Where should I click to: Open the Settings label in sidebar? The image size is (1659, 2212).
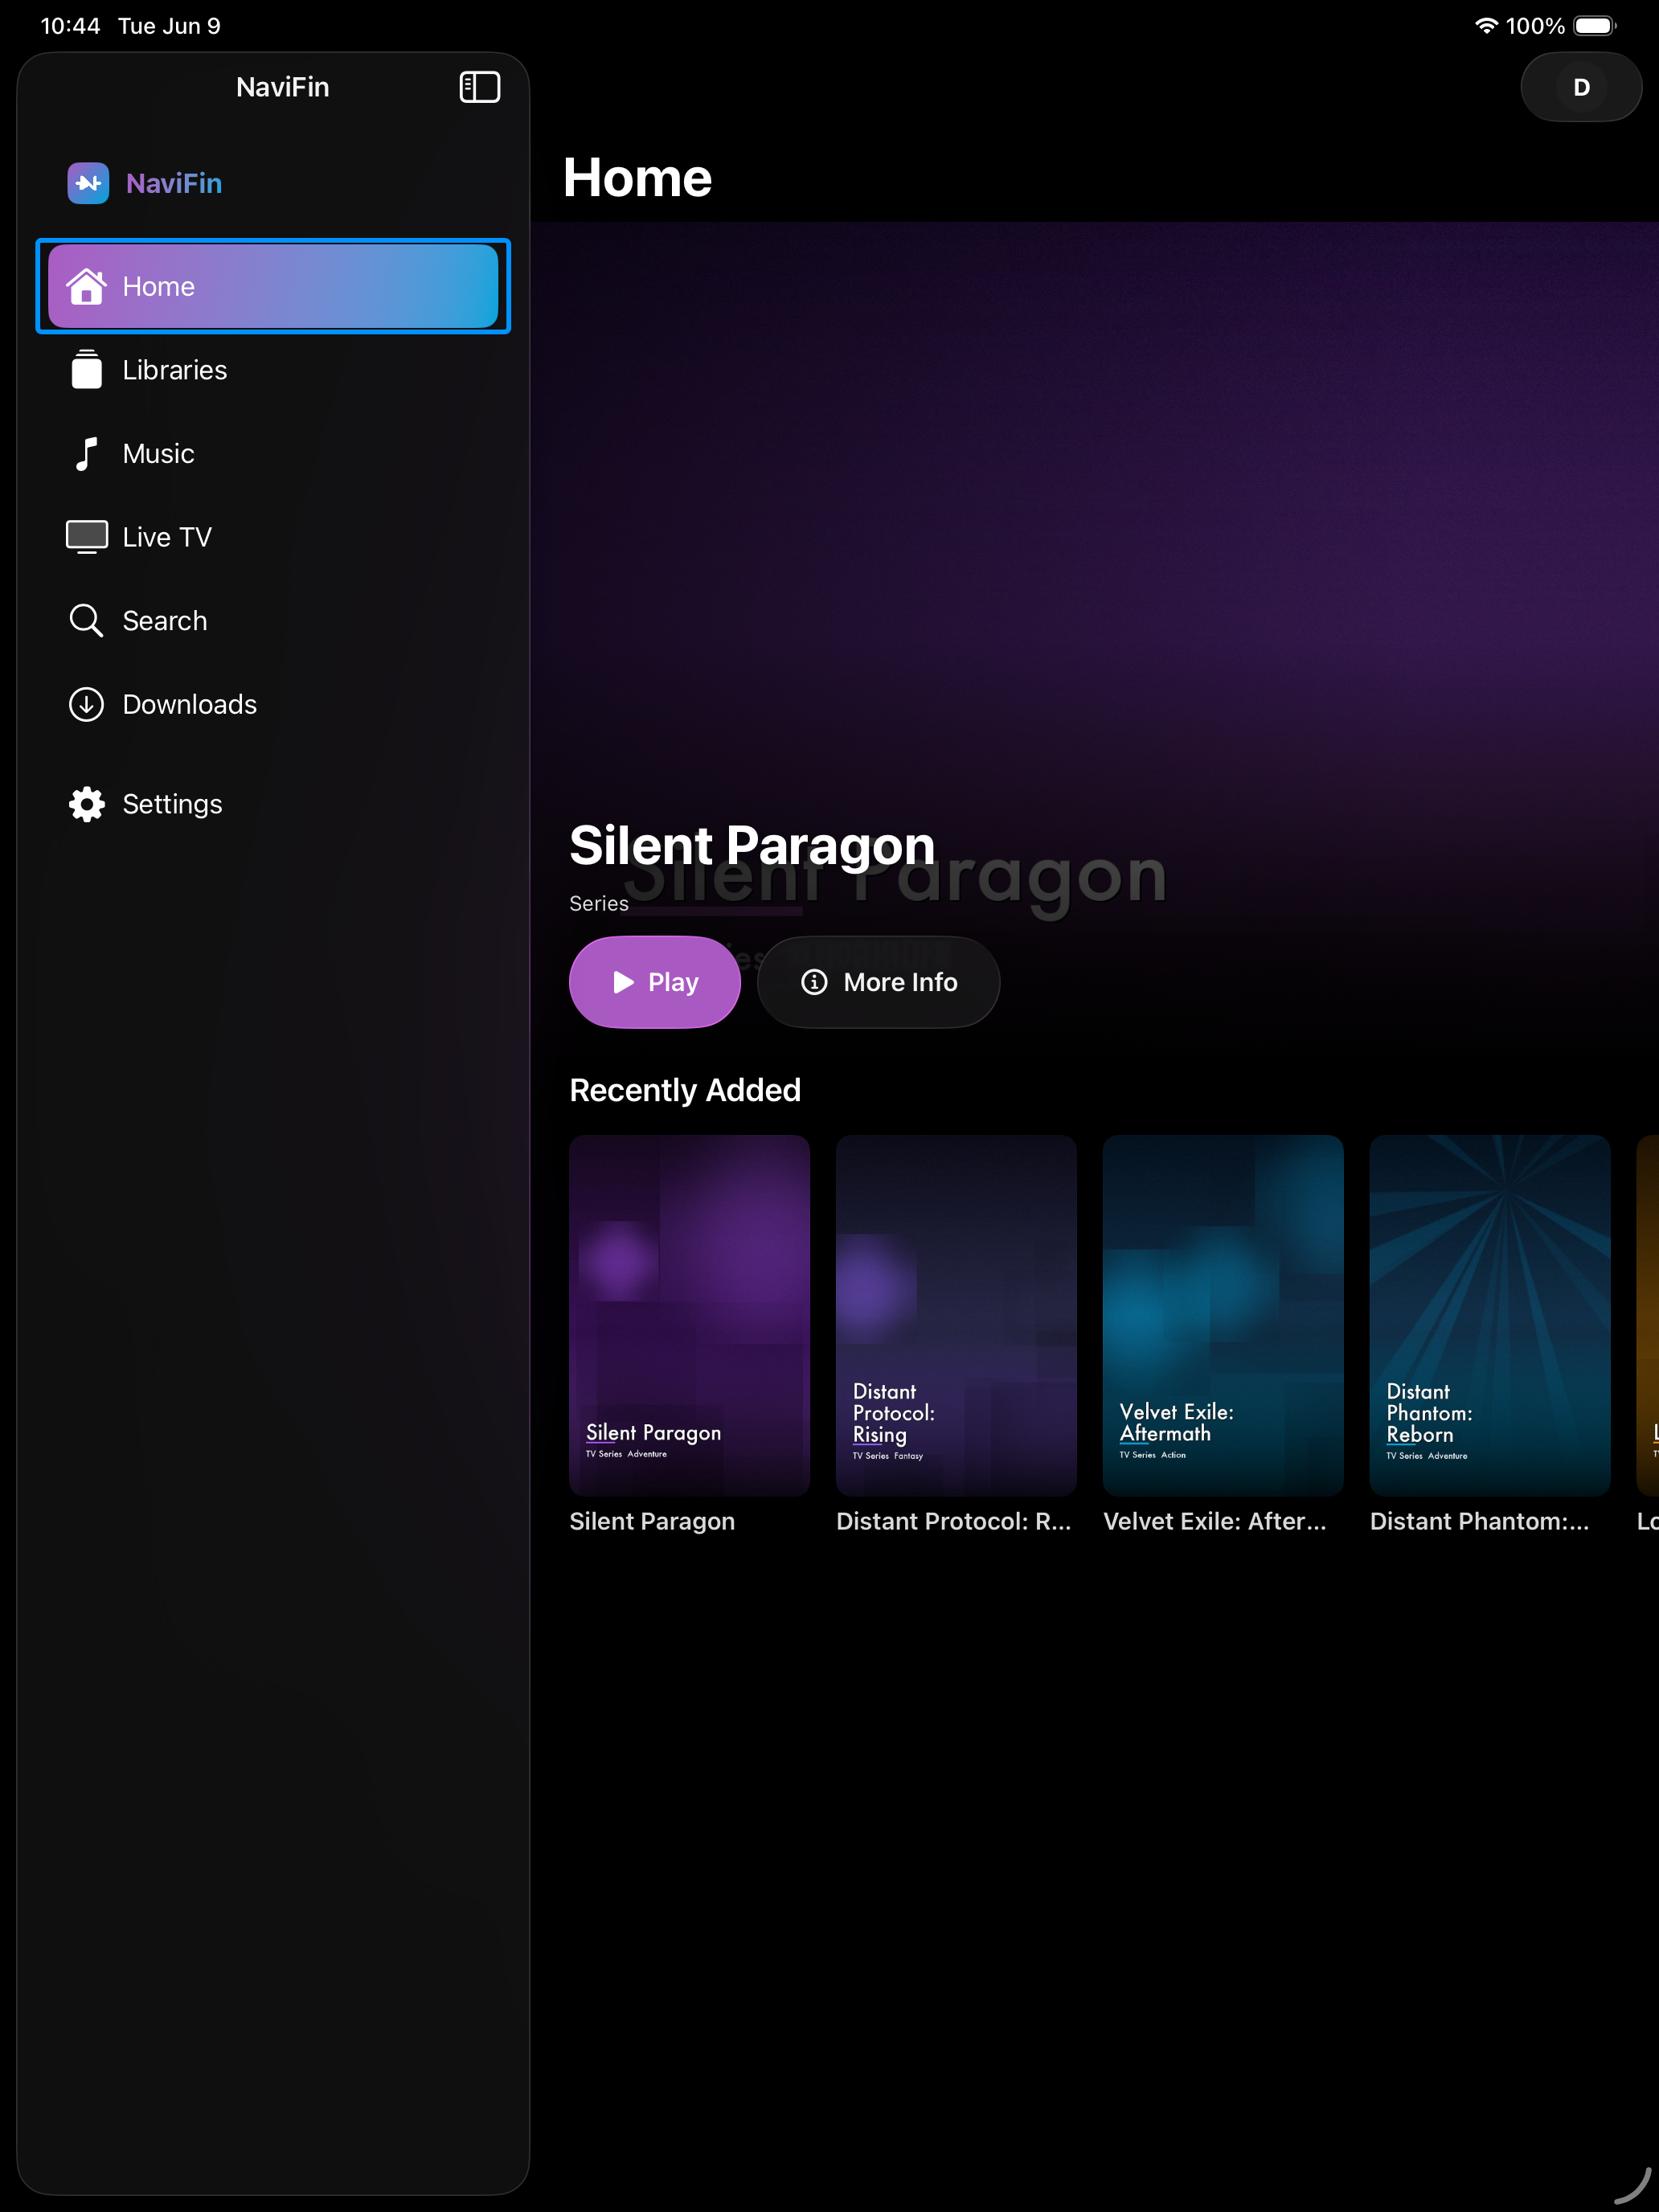pyautogui.click(x=172, y=804)
